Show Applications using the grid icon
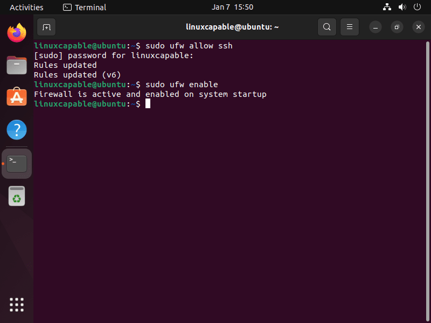 click(x=16, y=305)
